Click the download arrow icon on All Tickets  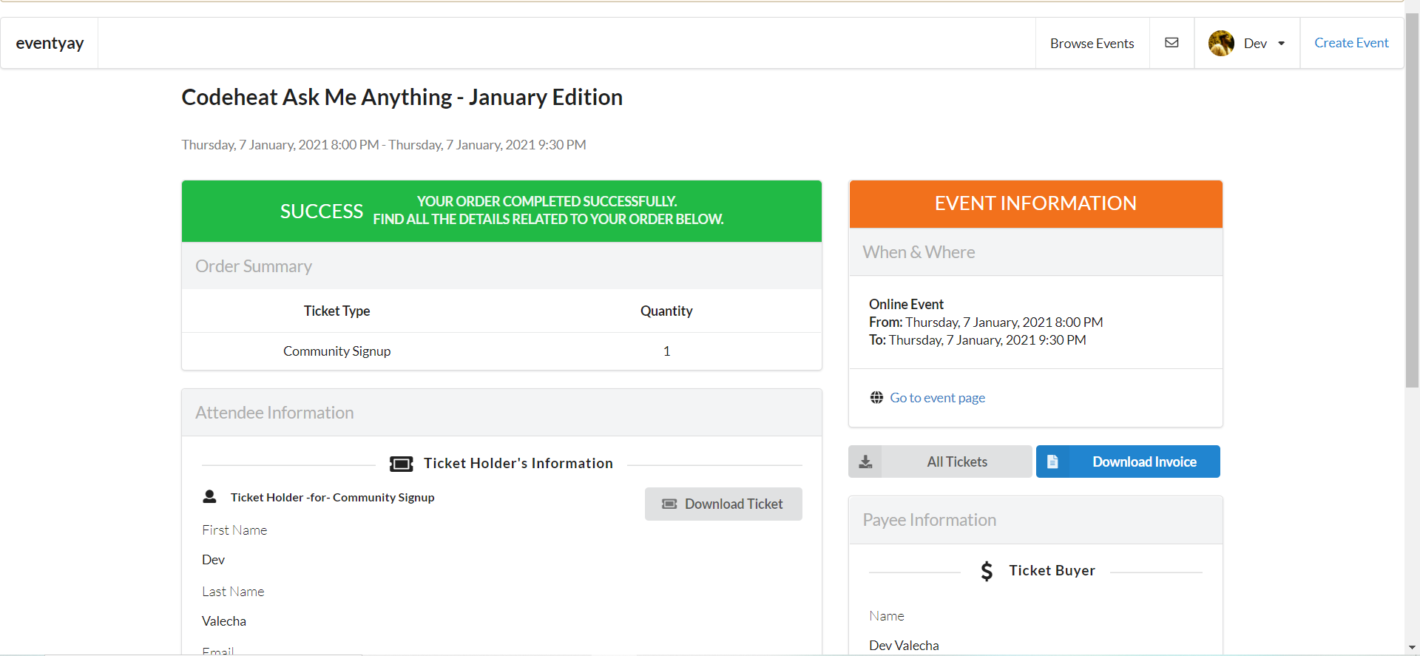tap(865, 462)
